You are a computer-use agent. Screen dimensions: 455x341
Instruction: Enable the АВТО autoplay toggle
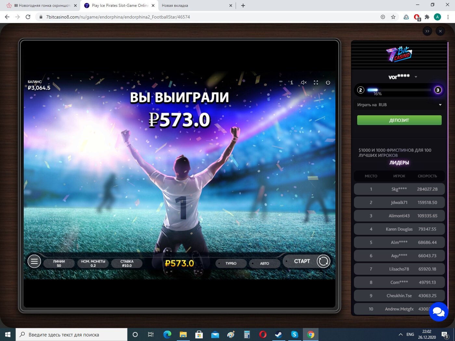tap(265, 263)
